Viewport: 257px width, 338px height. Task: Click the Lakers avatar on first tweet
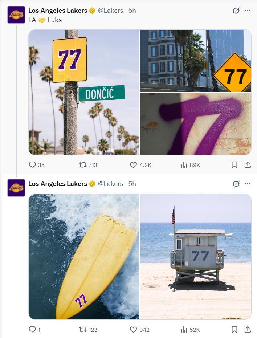(16, 15)
